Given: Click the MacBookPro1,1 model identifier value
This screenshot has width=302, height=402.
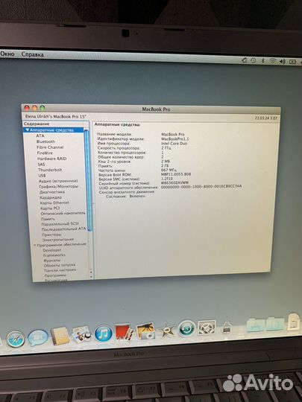Looking at the screenshot, I should [x=175, y=138].
